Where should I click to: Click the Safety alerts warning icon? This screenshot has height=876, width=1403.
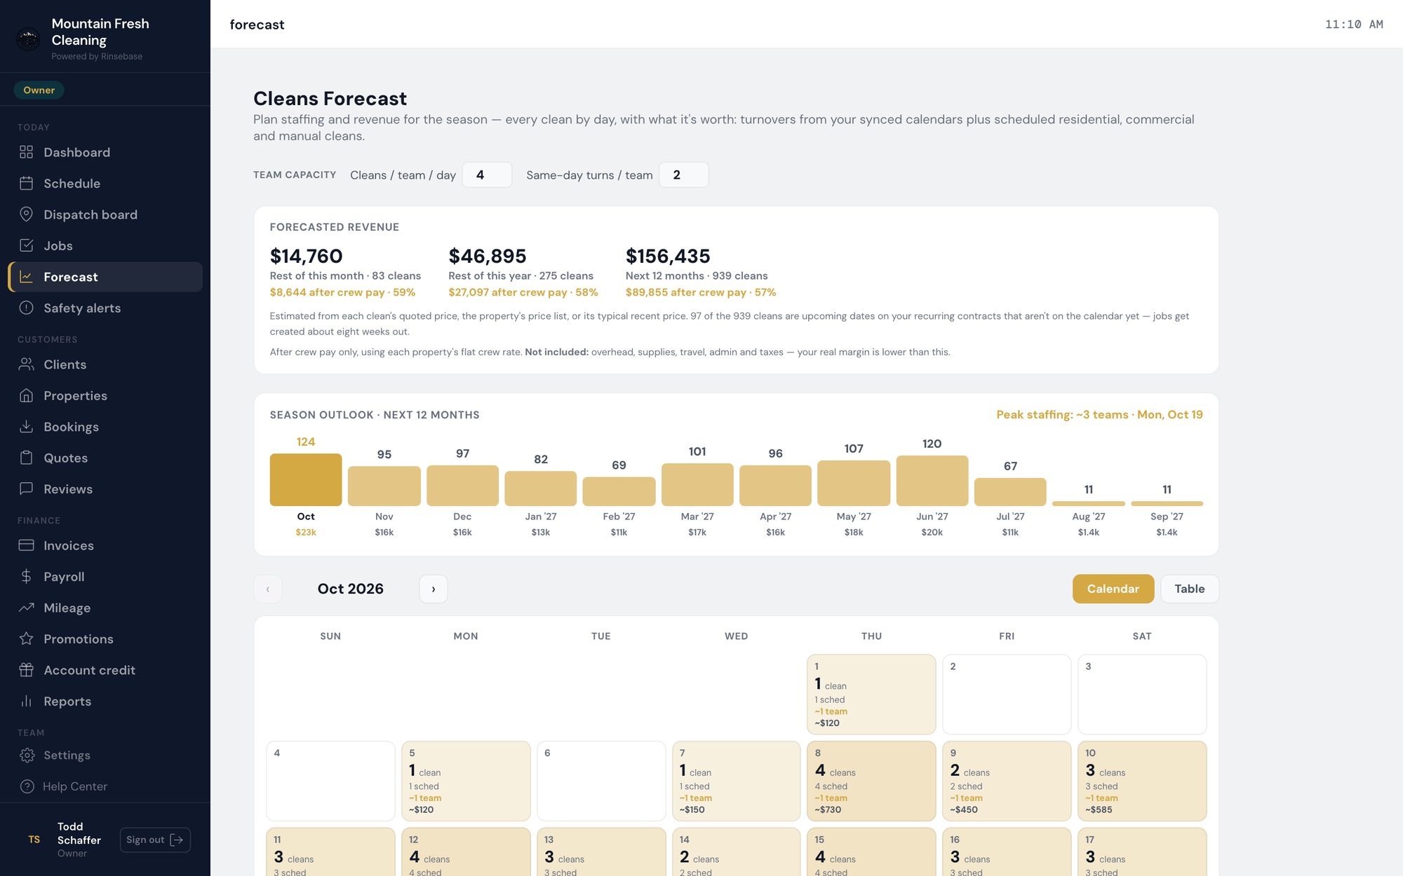(x=26, y=308)
